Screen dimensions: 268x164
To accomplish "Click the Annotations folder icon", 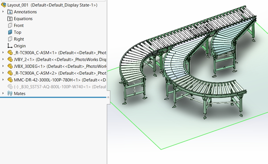I will (x=10, y=12).
